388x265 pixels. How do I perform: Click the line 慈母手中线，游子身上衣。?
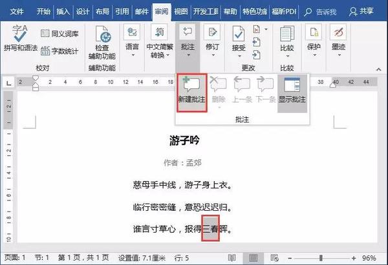[x=183, y=184]
